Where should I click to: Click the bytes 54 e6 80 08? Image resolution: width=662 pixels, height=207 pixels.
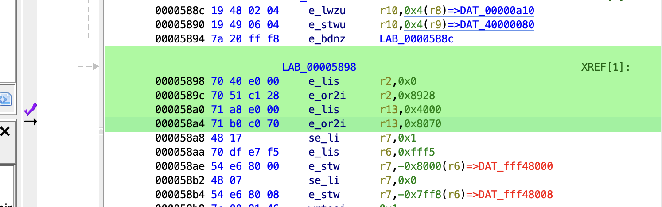(x=245, y=195)
